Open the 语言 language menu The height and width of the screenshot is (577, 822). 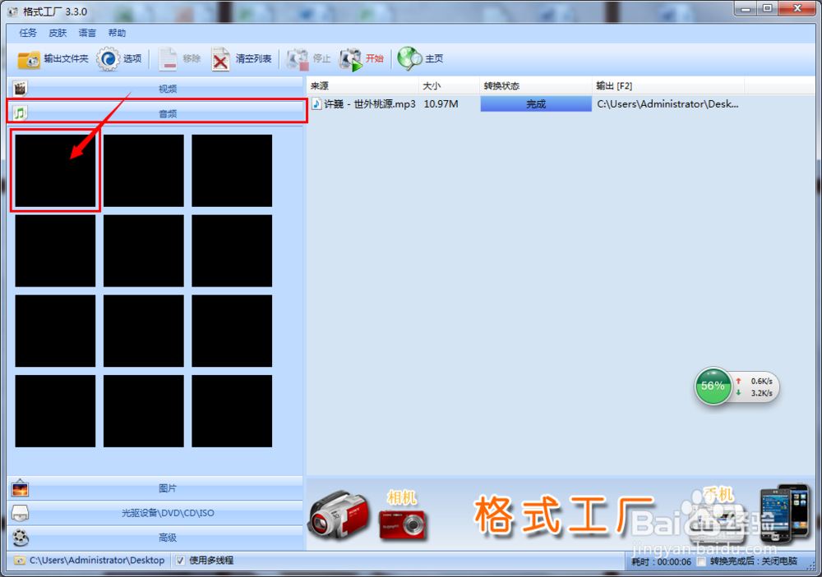87,33
